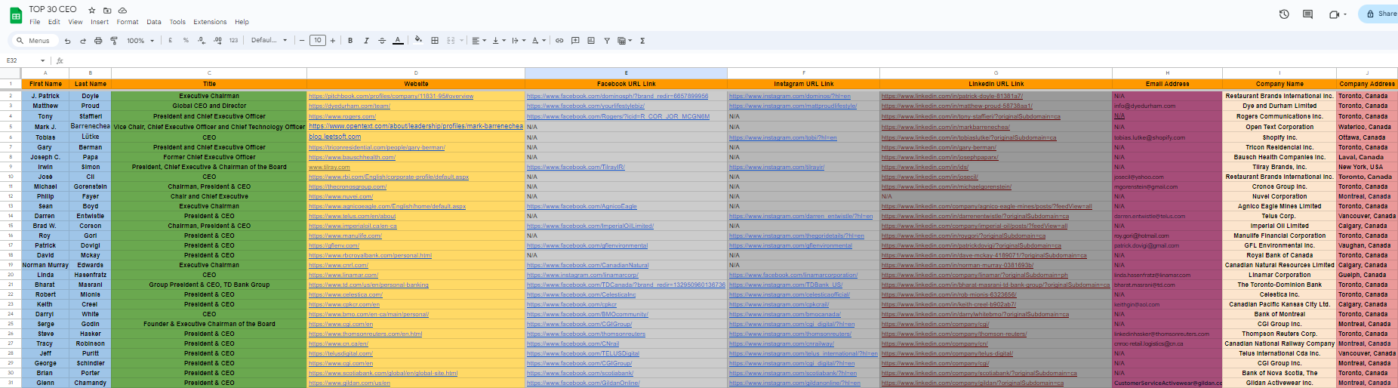Open the text color picker

click(398, 41)
